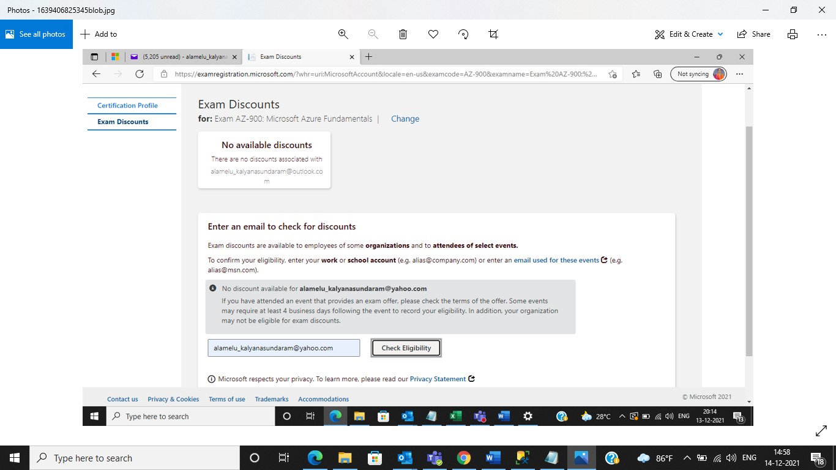
Task: Open Microsoft Store from outer taskbar
Action: 375,458
